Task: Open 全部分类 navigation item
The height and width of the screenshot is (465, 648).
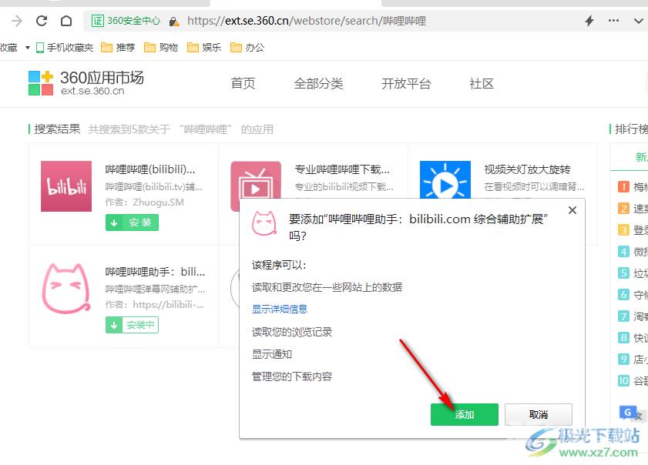Action: (x=318, y=84)
